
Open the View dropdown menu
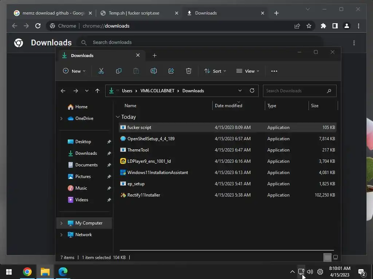click(248, 71)
